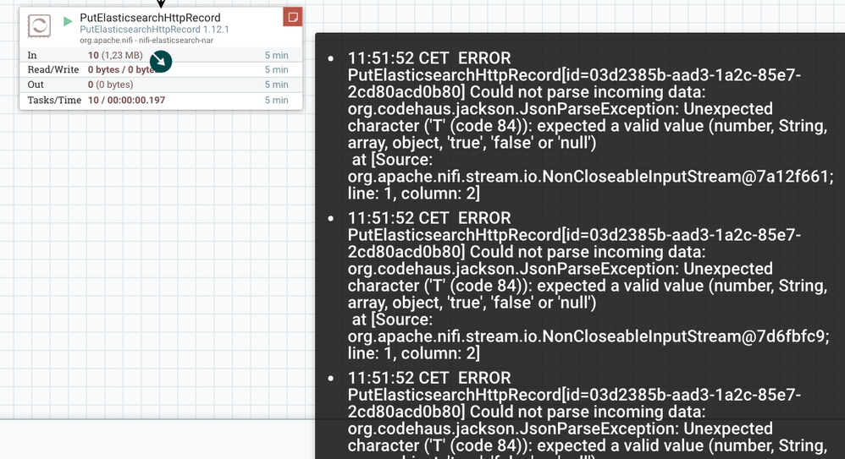Viewport: 845px width, 459px height.
Task: Click the 5 min label in the Tasks/Time row
Action: [x=277, y=100]
